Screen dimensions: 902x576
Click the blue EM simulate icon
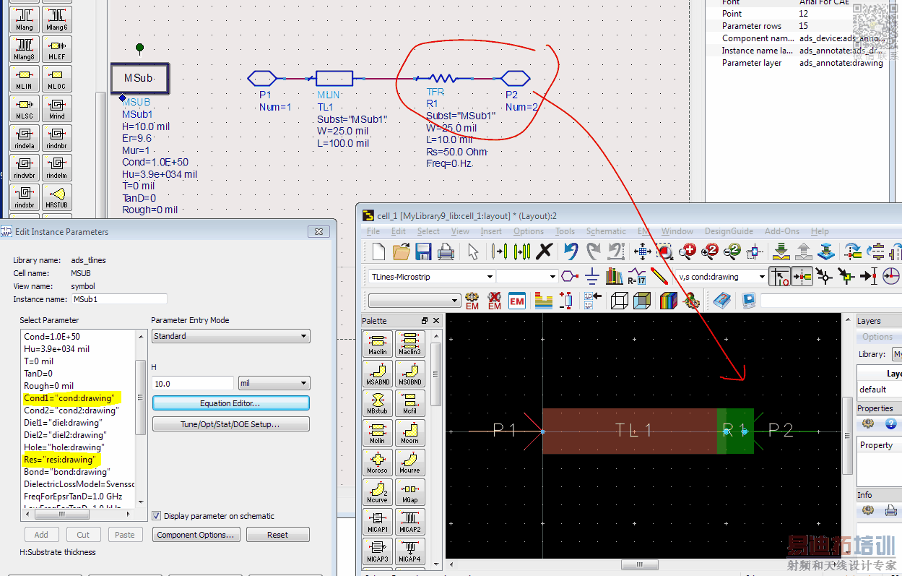[516, 301]
